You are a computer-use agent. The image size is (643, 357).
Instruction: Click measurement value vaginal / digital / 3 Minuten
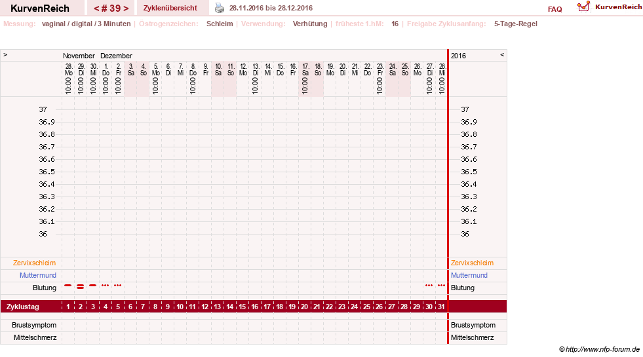coord(86,24)
